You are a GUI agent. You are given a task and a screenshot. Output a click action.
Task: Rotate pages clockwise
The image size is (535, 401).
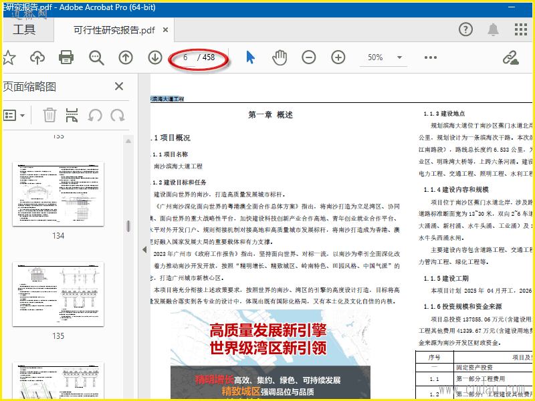[x=118, y=115]
